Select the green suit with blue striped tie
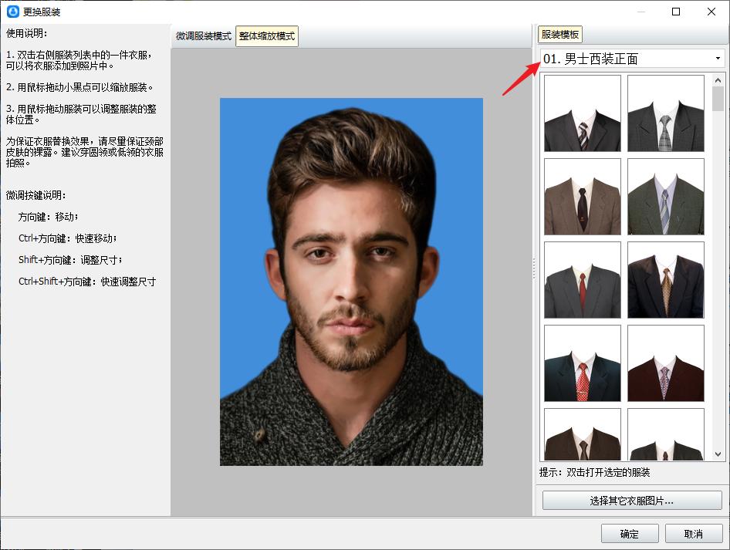This screenshot has width=730, height=550. coord(665,196)
